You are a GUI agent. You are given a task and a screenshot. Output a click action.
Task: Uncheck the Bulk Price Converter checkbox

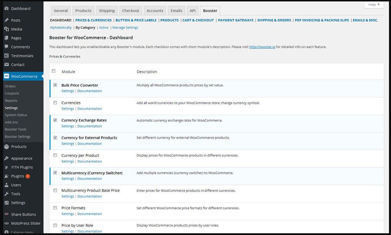[55, 85]
